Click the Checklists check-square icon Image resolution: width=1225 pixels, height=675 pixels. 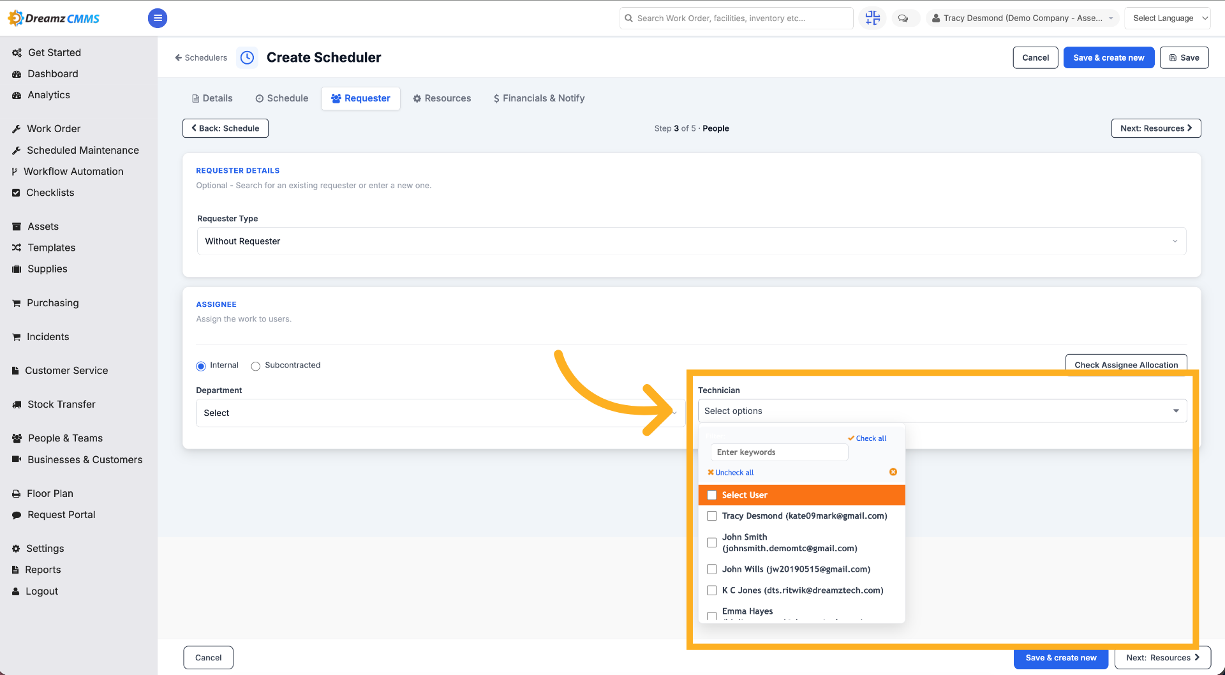16,193
